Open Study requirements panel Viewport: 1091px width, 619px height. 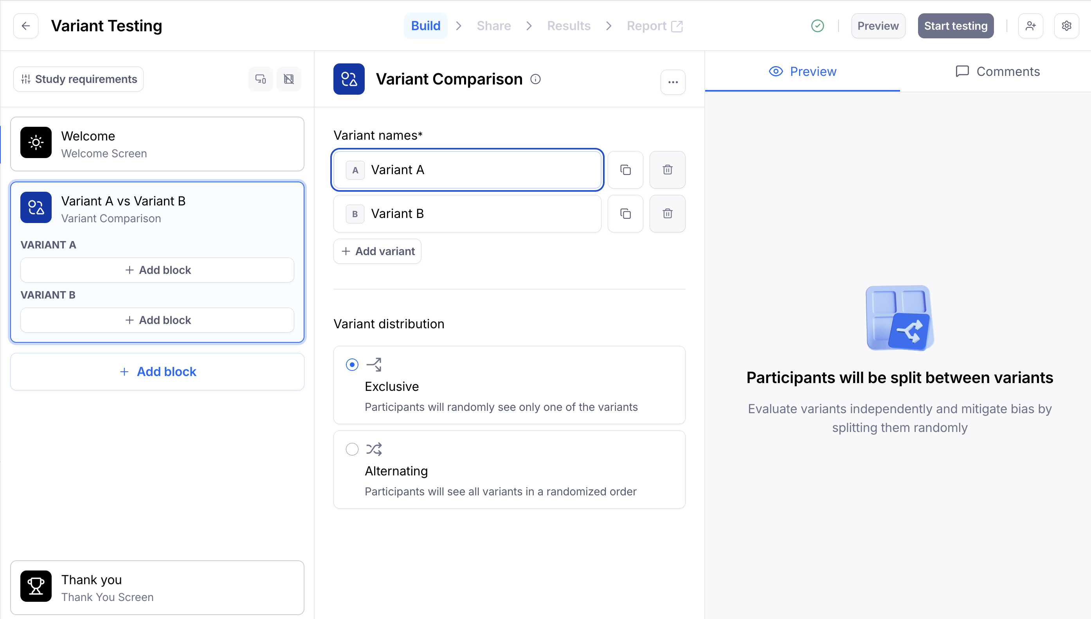tap(79, 79)
